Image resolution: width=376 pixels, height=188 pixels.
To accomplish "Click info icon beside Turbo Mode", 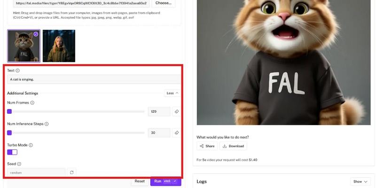I will [x=31, y=145].
